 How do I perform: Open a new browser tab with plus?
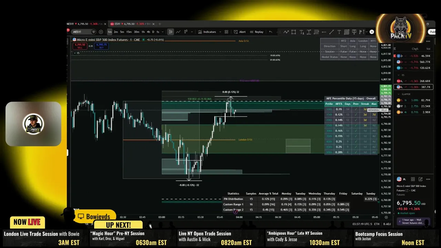pos(160,24)
